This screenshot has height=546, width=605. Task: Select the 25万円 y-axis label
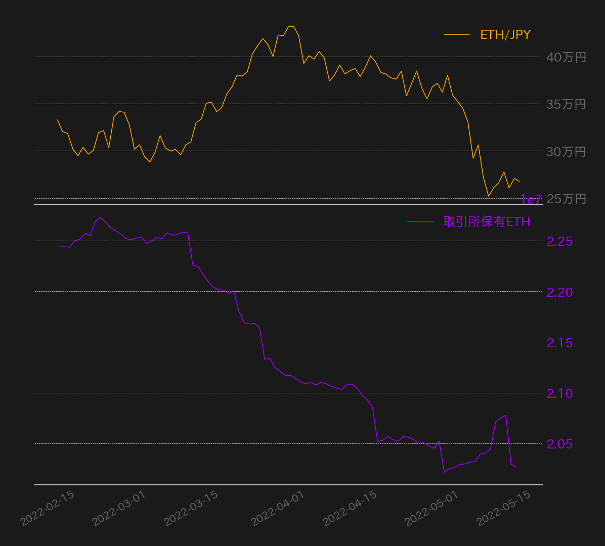point(566,199)
